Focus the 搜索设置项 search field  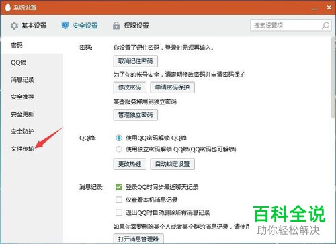[x=290, y=26]
